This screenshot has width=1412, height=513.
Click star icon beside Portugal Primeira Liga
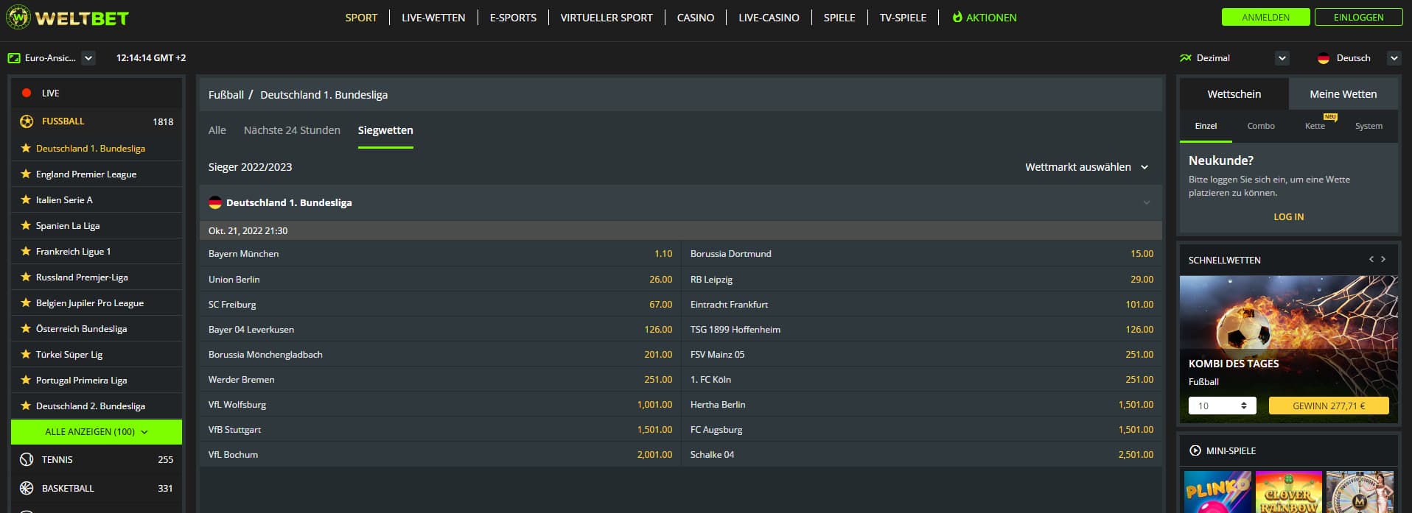click(x=26, y=380)
